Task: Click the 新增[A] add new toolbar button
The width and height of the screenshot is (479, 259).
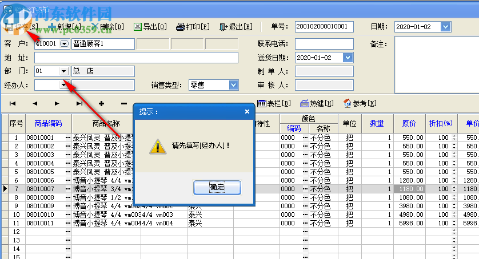Action: pos(65,27)
